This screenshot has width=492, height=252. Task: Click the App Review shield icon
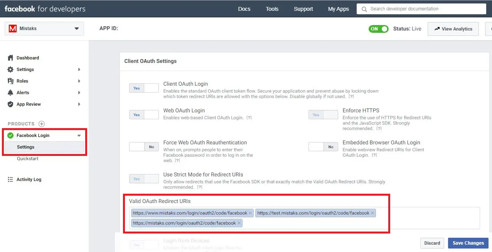click(11, 104)
